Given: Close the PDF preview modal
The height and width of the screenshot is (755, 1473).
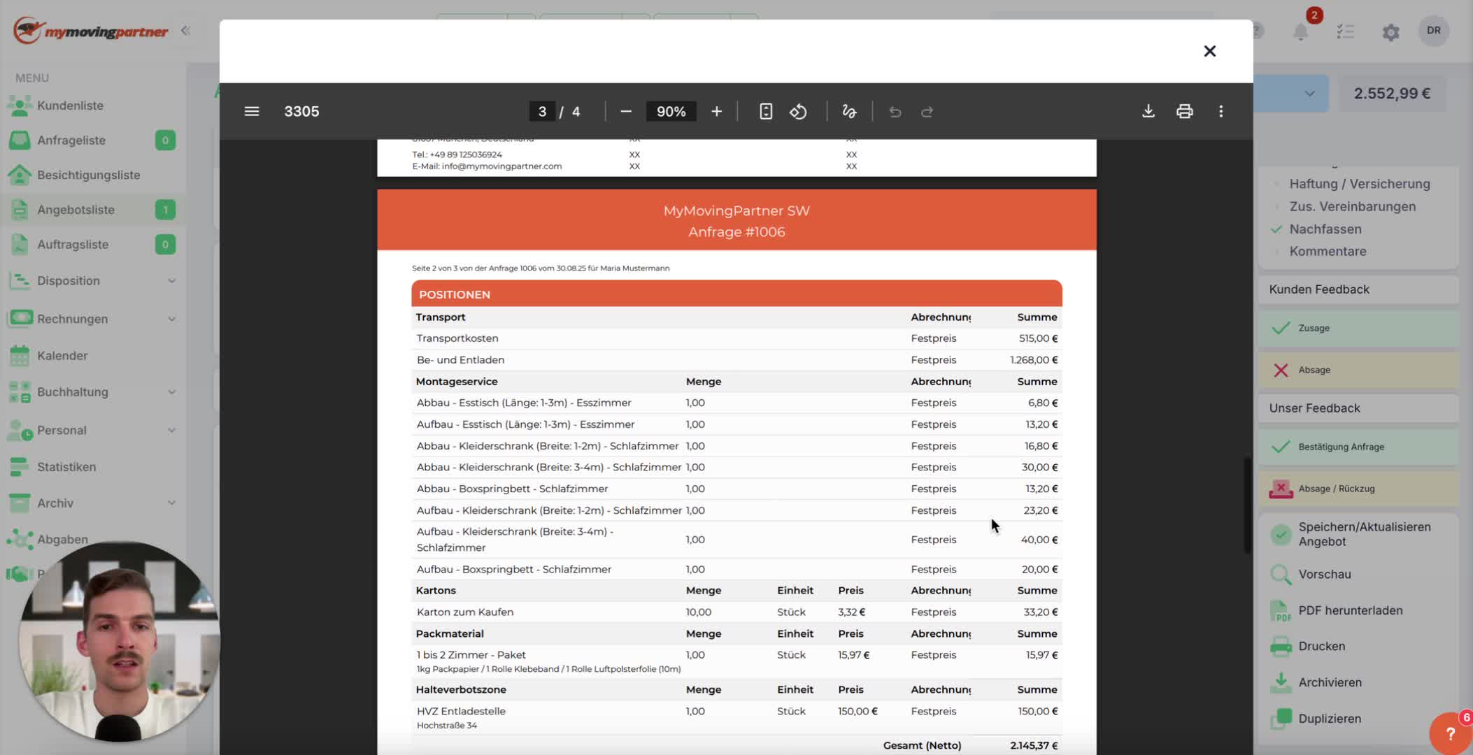Looking at the screenshot, I should point(1209,51).
